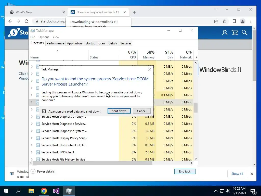Open Stardock shopping cart icon

click(235, 32)
